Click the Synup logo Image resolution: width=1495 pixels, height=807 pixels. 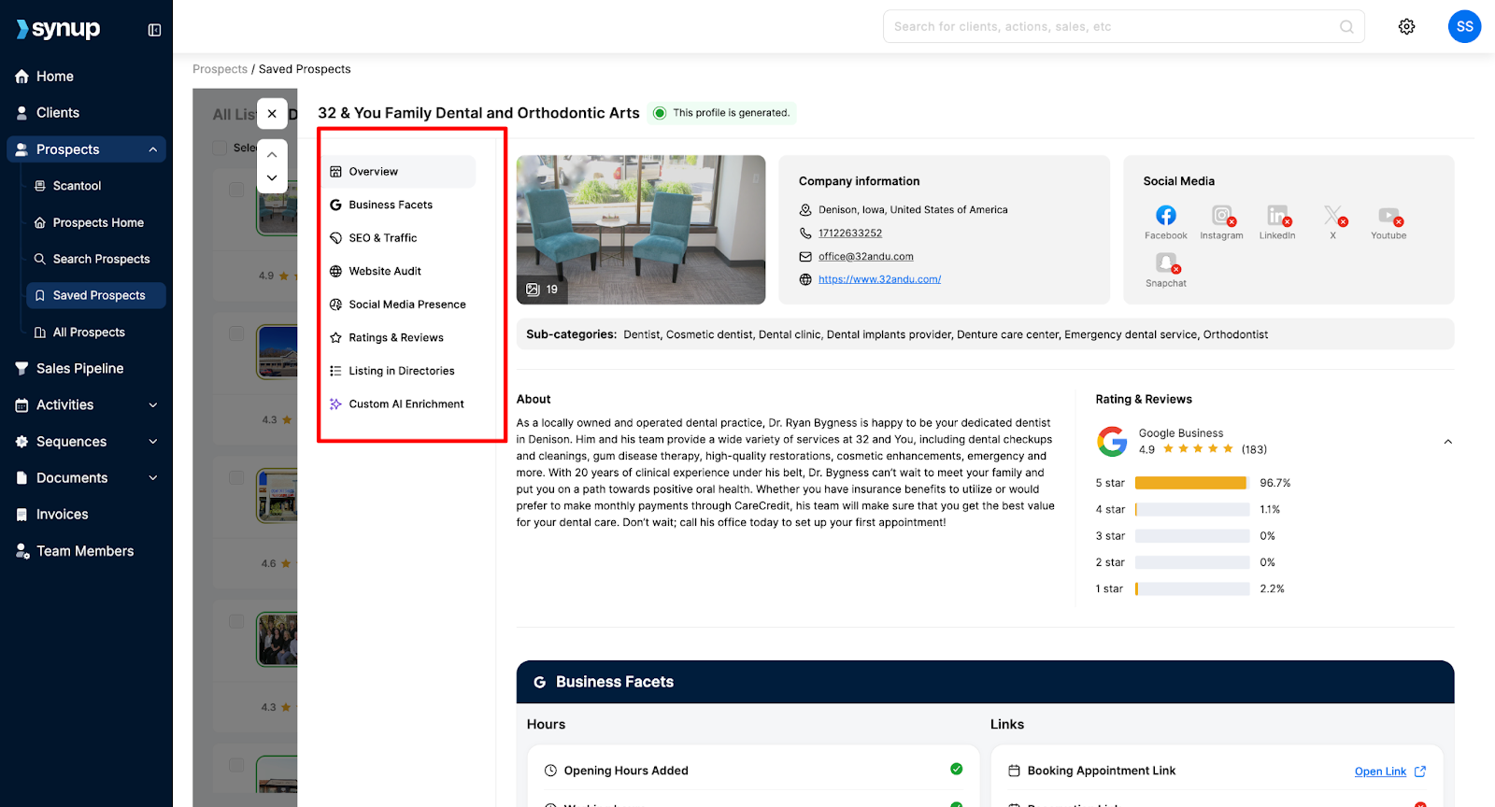click(58, 29)
